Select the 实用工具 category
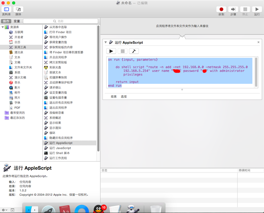Image resolution: width=264 pixels, height=213 pixels. click(21, 47)
